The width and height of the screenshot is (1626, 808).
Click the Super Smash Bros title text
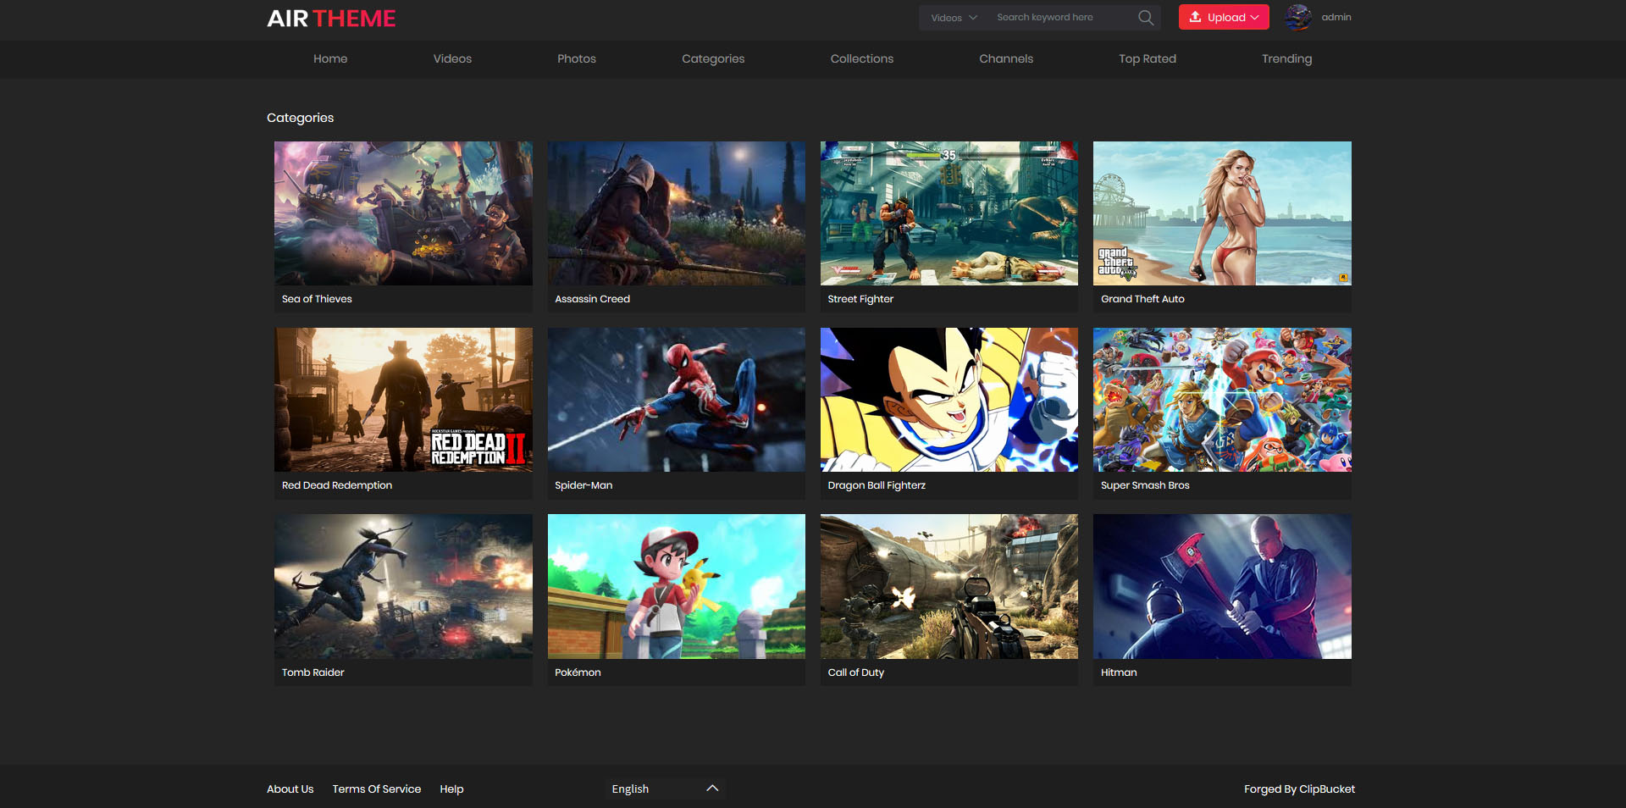pyautogui.click(x=1145, y=485)
